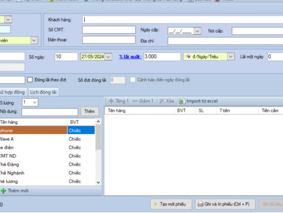Viewport: 283px width, 213px height.
Task: Open the % lãi suất link
Action: (x=130, y=57)
